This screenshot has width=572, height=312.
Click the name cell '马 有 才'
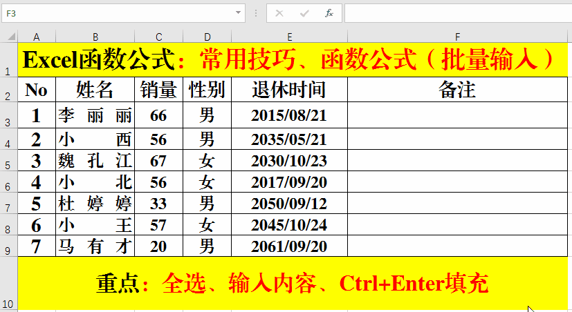click(x=95, y=246)
